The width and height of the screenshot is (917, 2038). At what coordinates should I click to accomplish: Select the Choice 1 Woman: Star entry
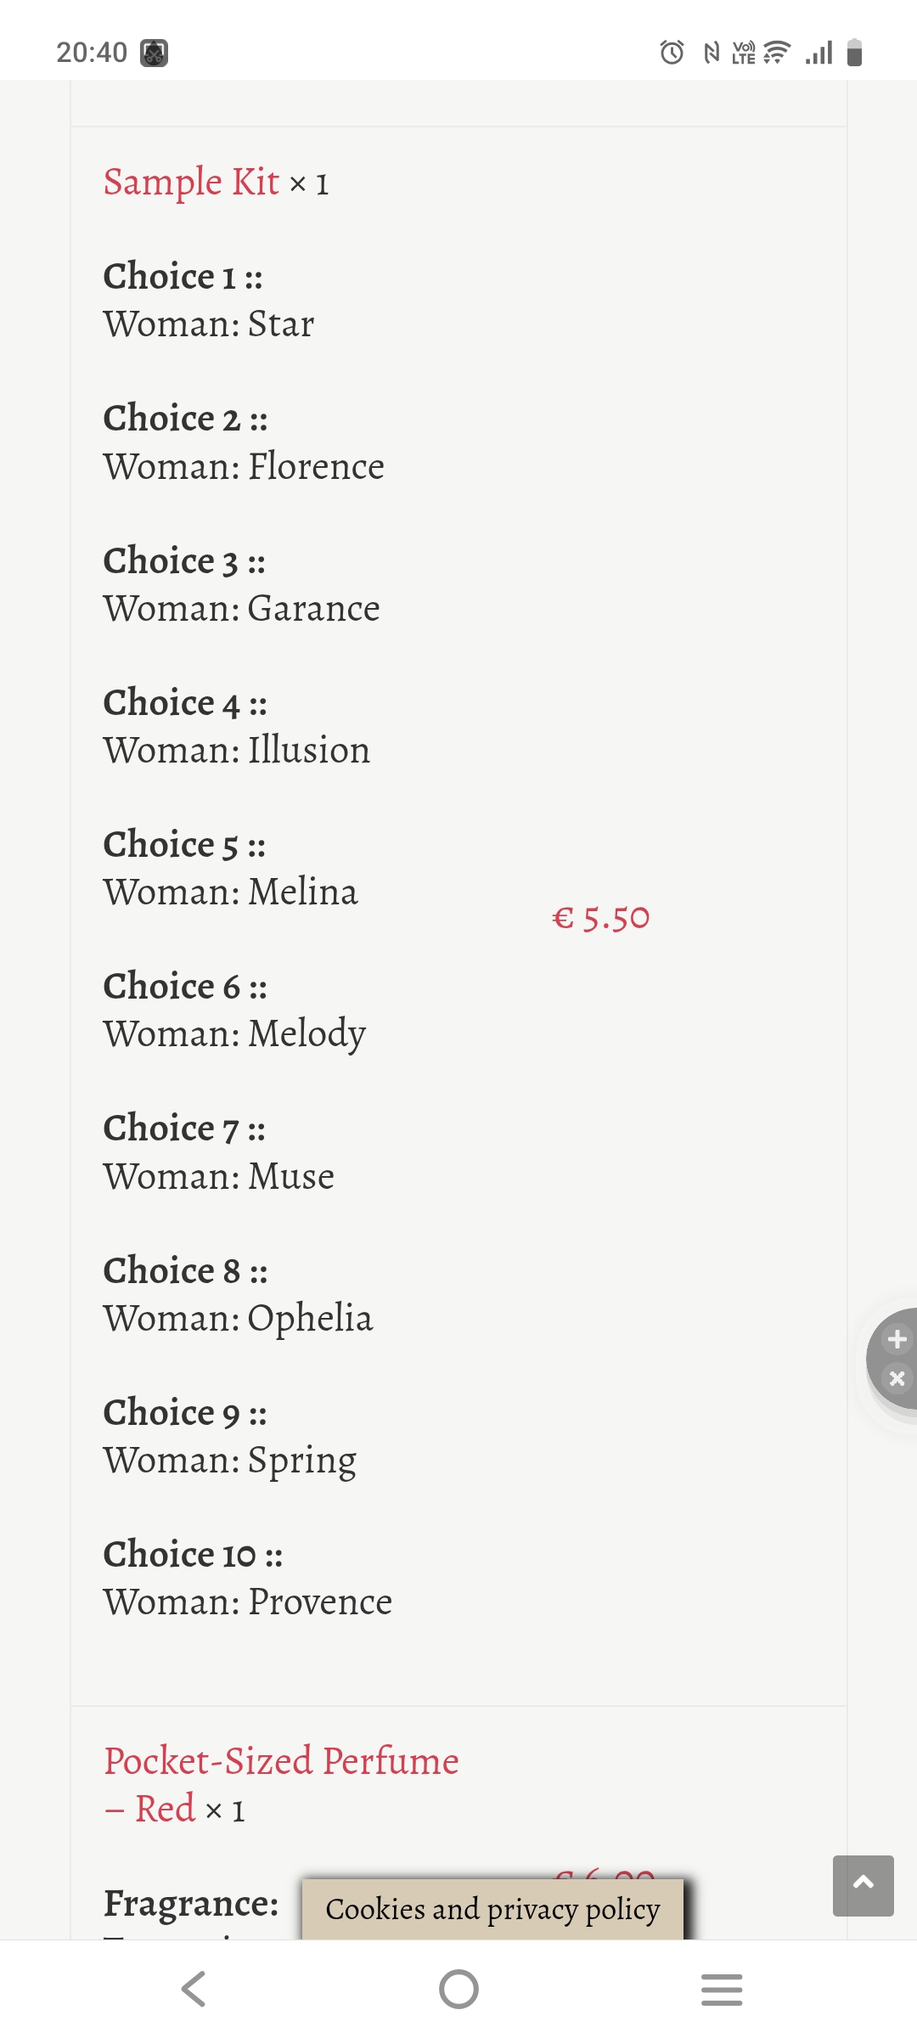[x=209, y=301]
